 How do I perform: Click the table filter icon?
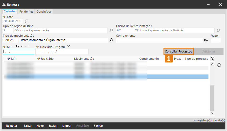[x=213, y=58]
